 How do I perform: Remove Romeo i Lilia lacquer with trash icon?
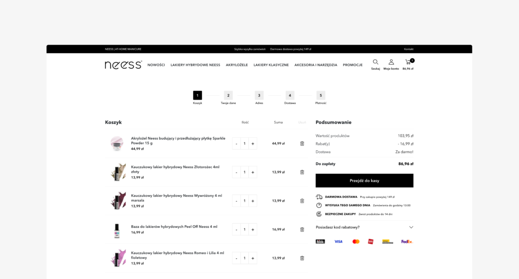(302, 258)
